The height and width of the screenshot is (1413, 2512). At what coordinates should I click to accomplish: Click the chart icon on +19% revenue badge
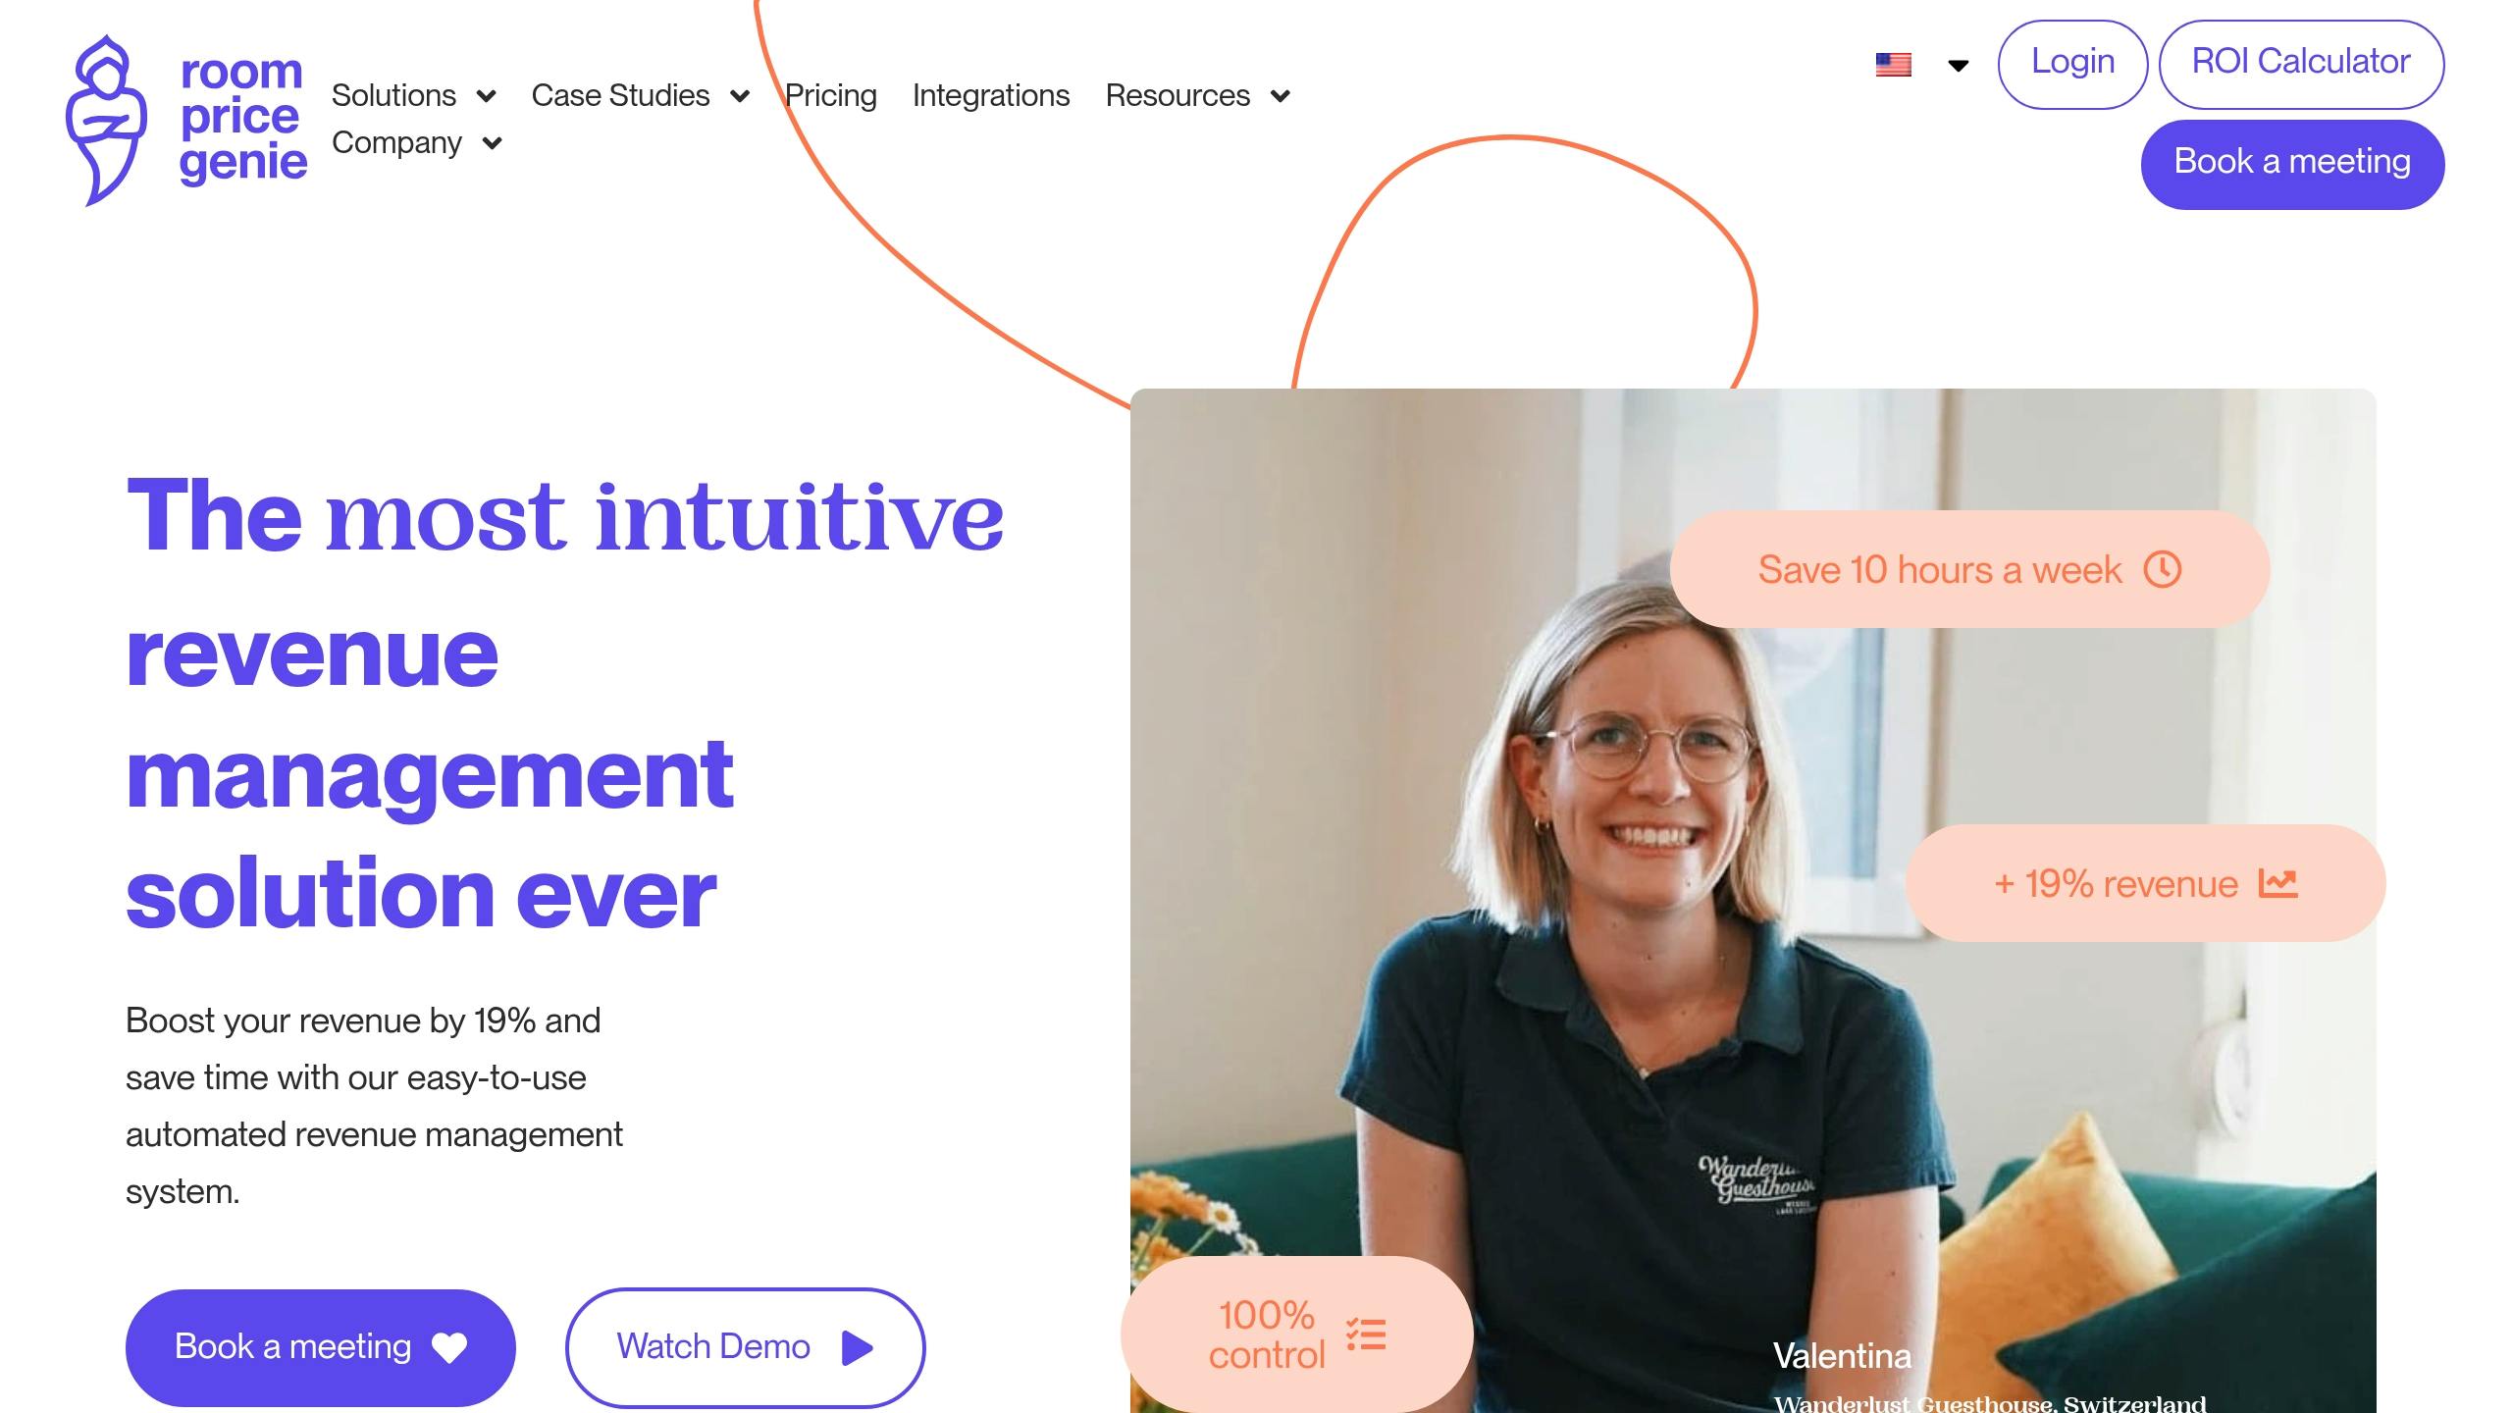click(x=2277, y=883)
